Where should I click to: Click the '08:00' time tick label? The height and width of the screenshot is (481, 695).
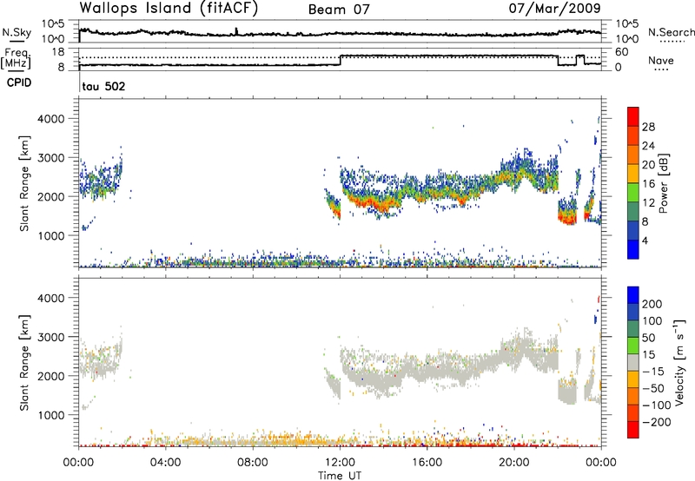point(252,463)
